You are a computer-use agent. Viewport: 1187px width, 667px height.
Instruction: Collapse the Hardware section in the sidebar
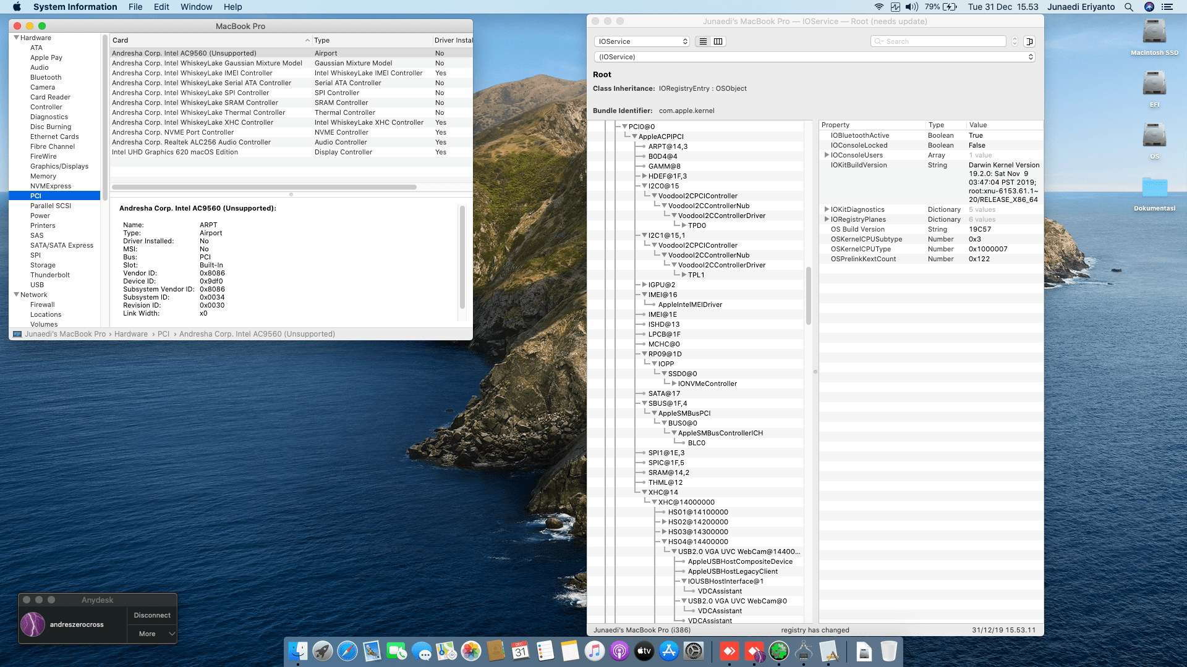click(x=16, y=38)
